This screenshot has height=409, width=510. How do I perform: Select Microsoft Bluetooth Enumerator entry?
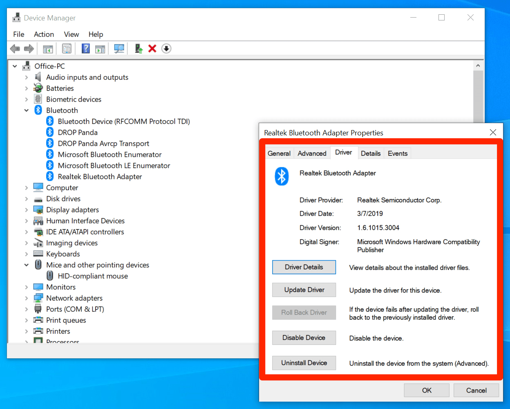tap(110, 155)
